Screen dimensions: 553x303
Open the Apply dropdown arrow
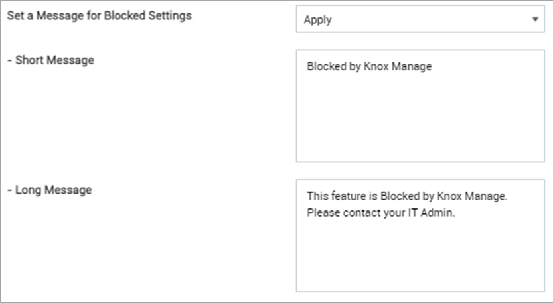[x=535, y=19]
